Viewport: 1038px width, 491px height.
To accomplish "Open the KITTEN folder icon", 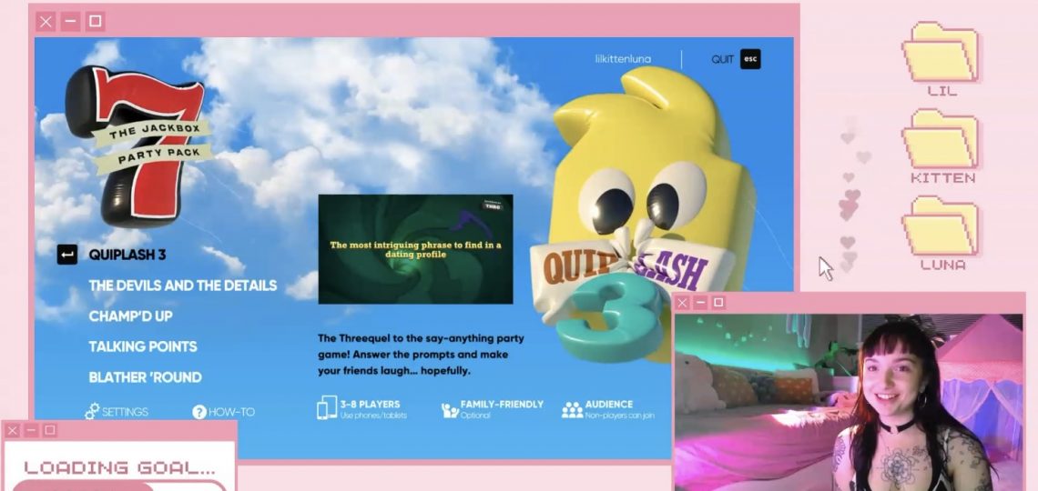I will 941,139.
